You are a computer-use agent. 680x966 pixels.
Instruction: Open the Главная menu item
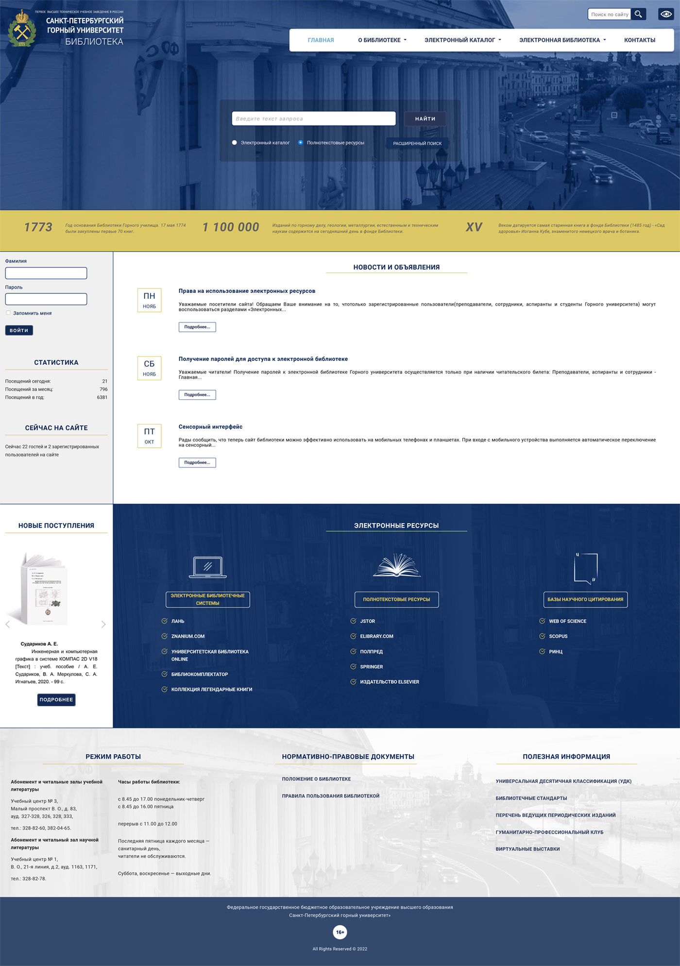[321, 40]
